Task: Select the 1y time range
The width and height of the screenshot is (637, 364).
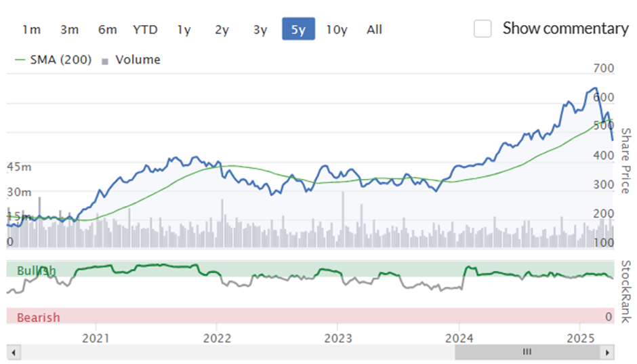Action: (x=184, y=29)
